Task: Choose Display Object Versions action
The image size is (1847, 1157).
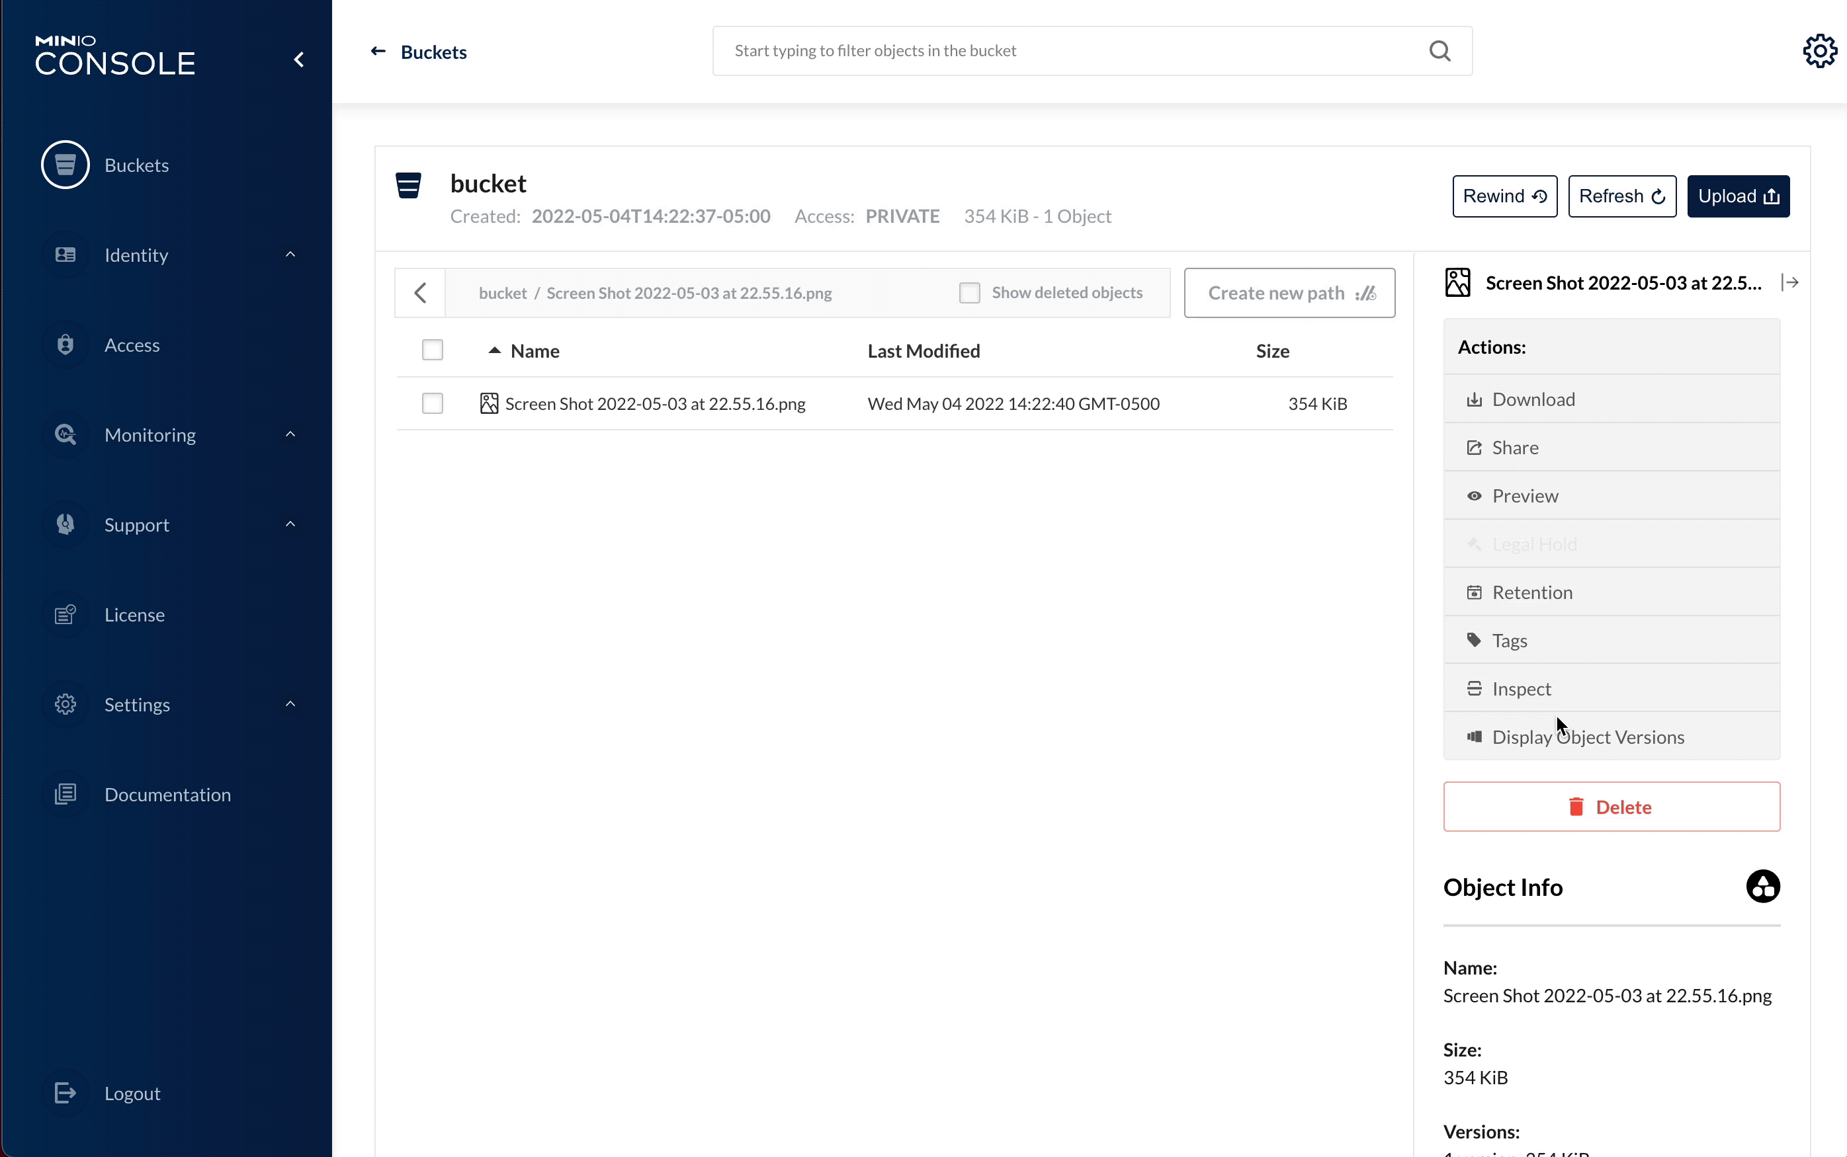Action: [1588, 737]
